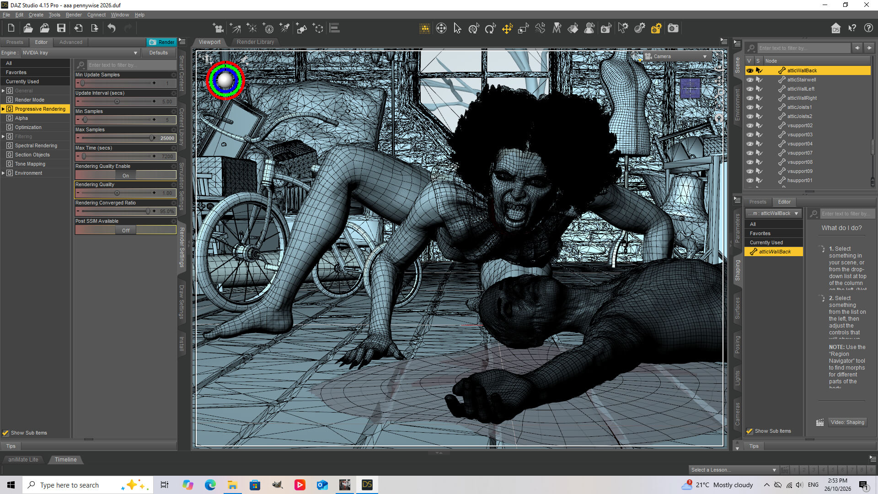
Task: Click the Undo arrow icon
Action: [x=112, y=28]
